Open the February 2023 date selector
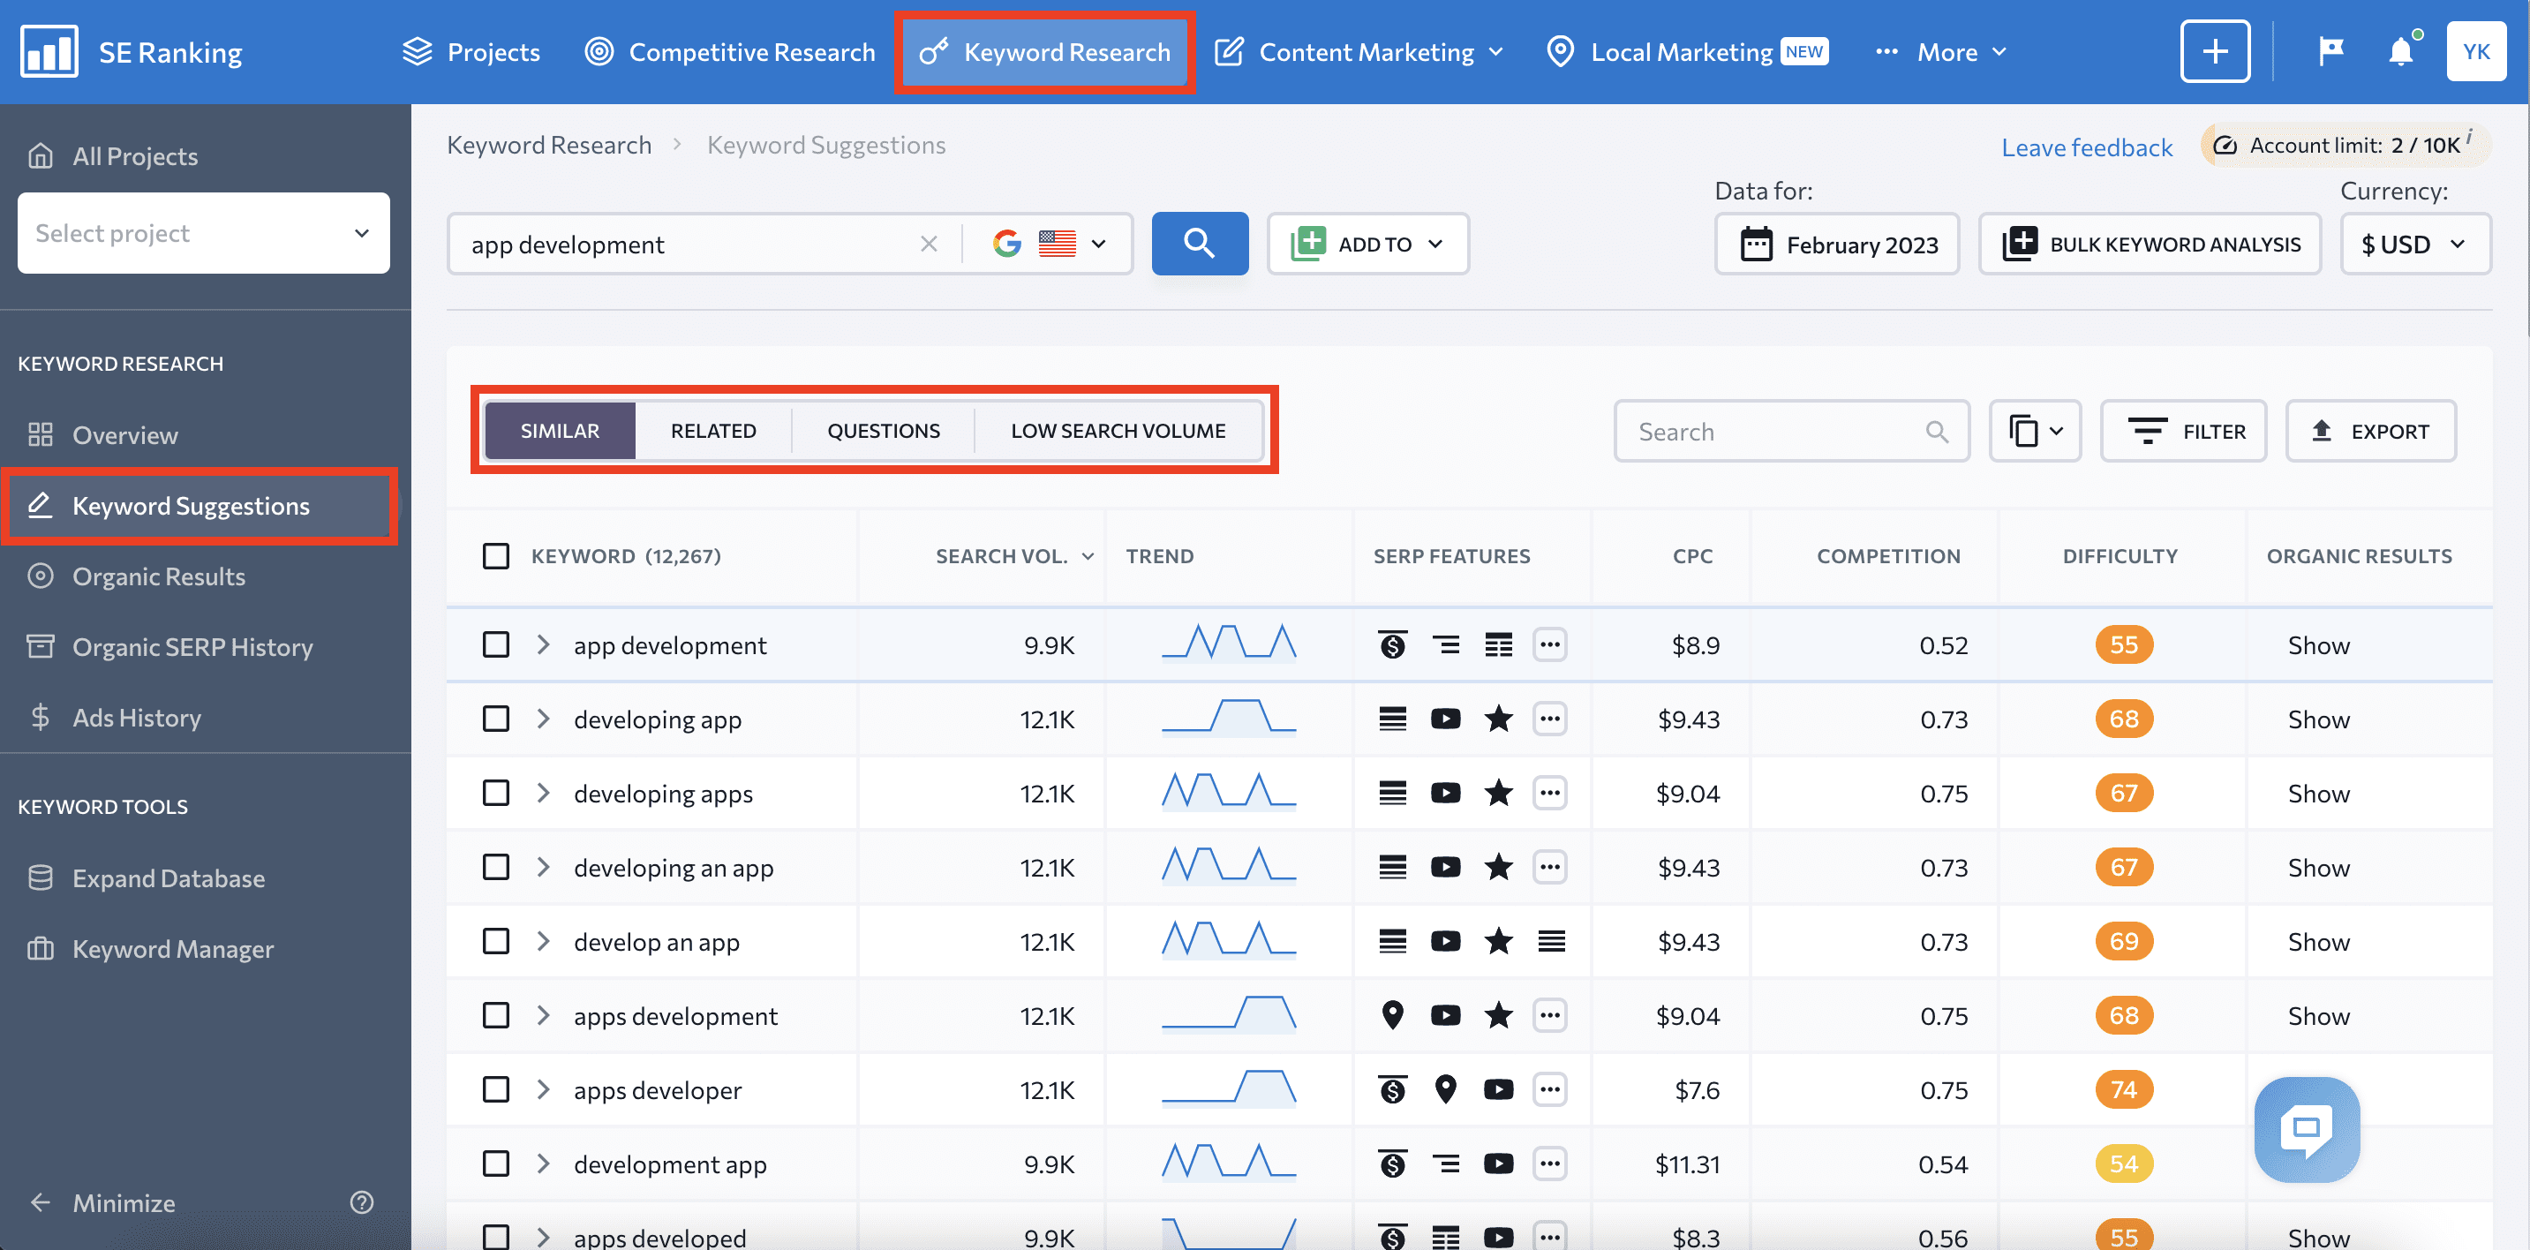The width and height of the screenshot is (2530, 1250). [1838, 244]
